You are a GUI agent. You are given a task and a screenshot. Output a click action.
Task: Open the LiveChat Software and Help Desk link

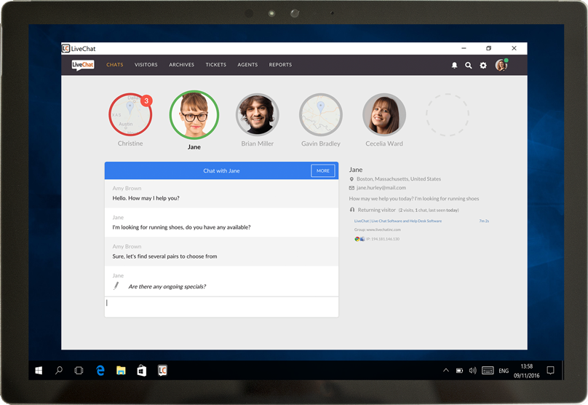tap(398, 221)
